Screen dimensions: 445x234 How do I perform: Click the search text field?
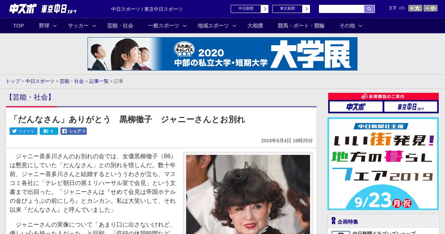(342, 9)
